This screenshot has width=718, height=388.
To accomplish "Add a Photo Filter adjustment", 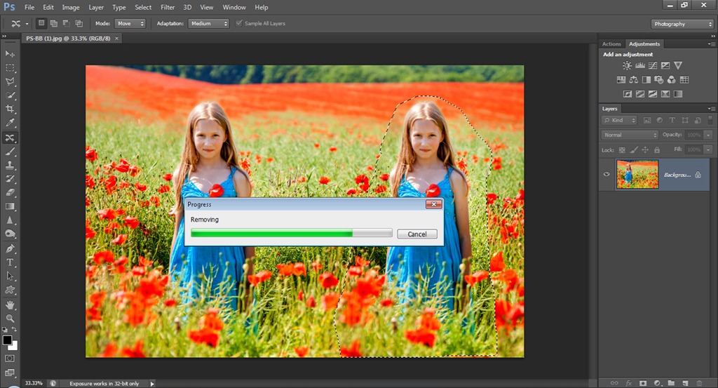I will click(x=659, y=80).
